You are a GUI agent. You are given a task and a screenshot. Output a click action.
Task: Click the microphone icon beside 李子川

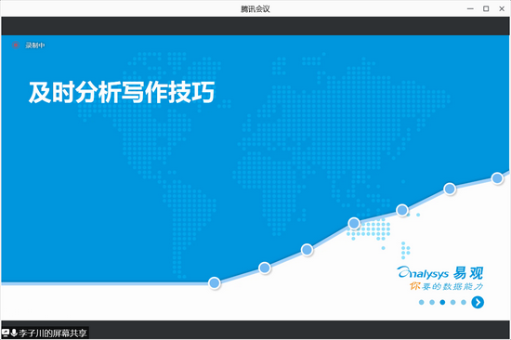tap(14, 333)
